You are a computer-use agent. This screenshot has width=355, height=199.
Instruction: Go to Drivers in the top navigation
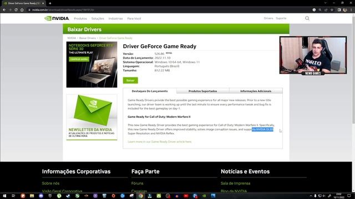click(268, 18)
